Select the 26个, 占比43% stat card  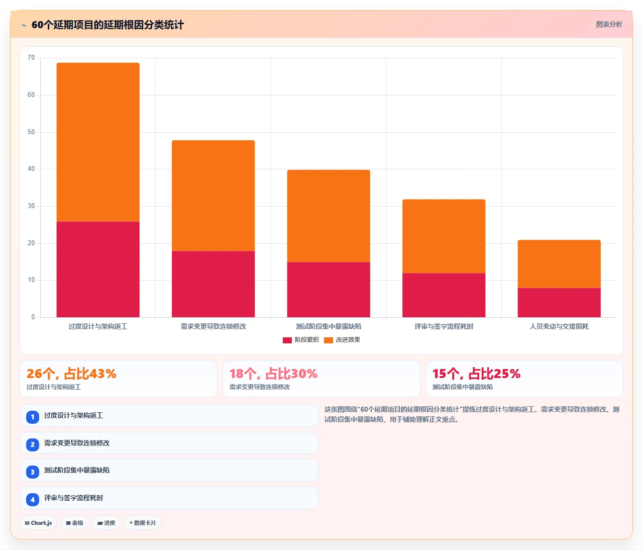(x=119, y=379)
